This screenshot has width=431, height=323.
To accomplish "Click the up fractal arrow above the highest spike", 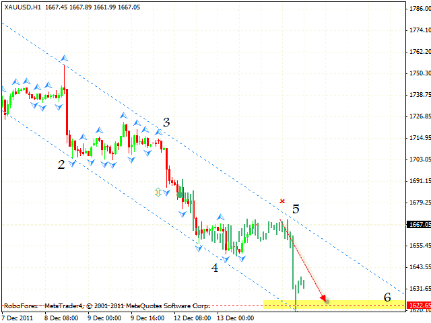I will point(65,59).
